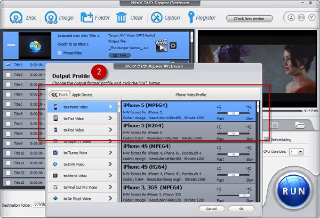The width and height of the screenshot is (320, 218).
Task: Click the iPod device icon
Action: pos(55,130)
